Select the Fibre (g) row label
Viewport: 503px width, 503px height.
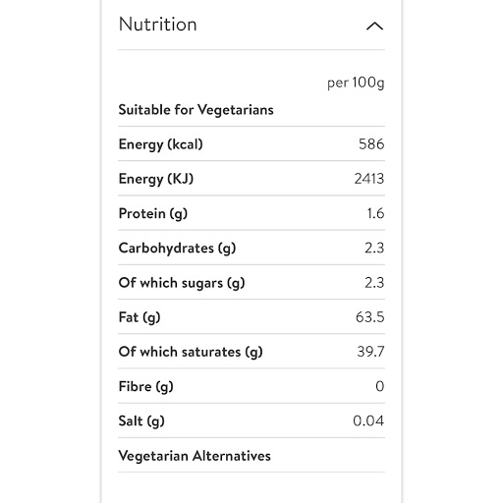click(x=146, y=386)
